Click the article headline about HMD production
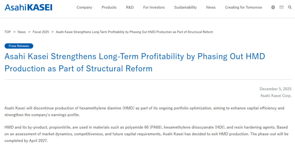The width and height of the screenshot is (295, 147). coord(135,62)
